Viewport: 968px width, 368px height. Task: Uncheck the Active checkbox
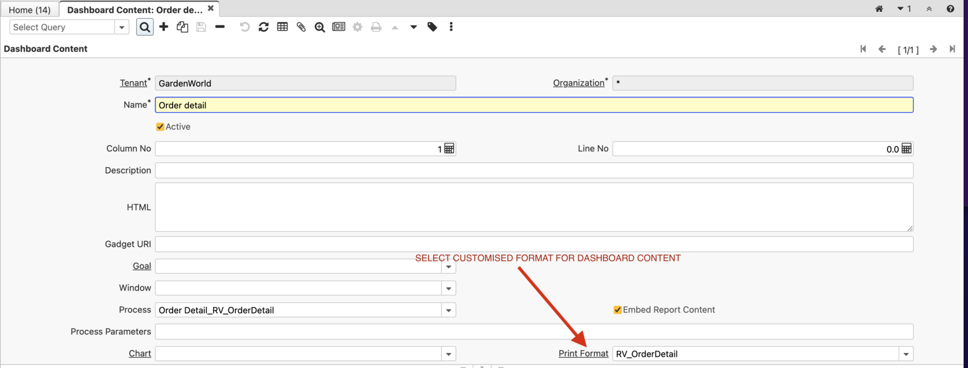pos(160,127)
